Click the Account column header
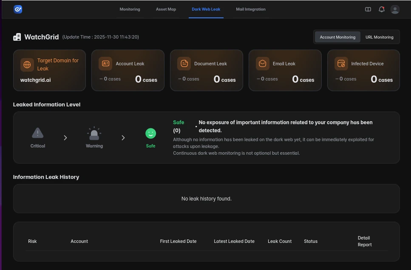411x270 pixels. [79, 241]
